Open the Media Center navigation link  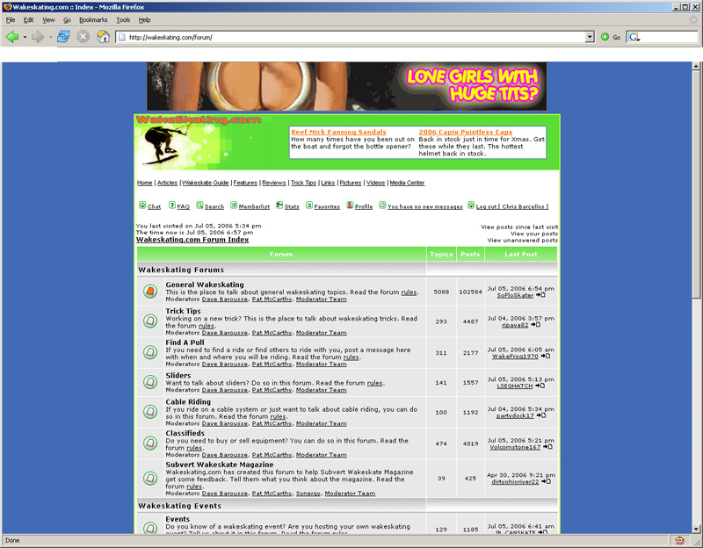[407, 183]
